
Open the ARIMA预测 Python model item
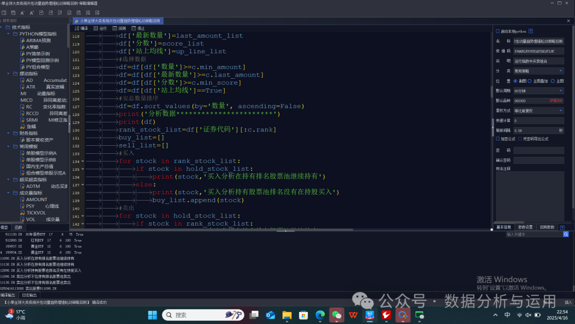click(x=36, y=40)
